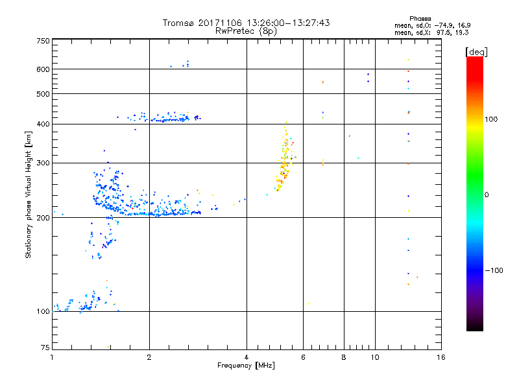The image size is (519, 389).
Task: Click the "mean, sd,X: 97.5, 19.3" line
Action: [x=431, y=32]
